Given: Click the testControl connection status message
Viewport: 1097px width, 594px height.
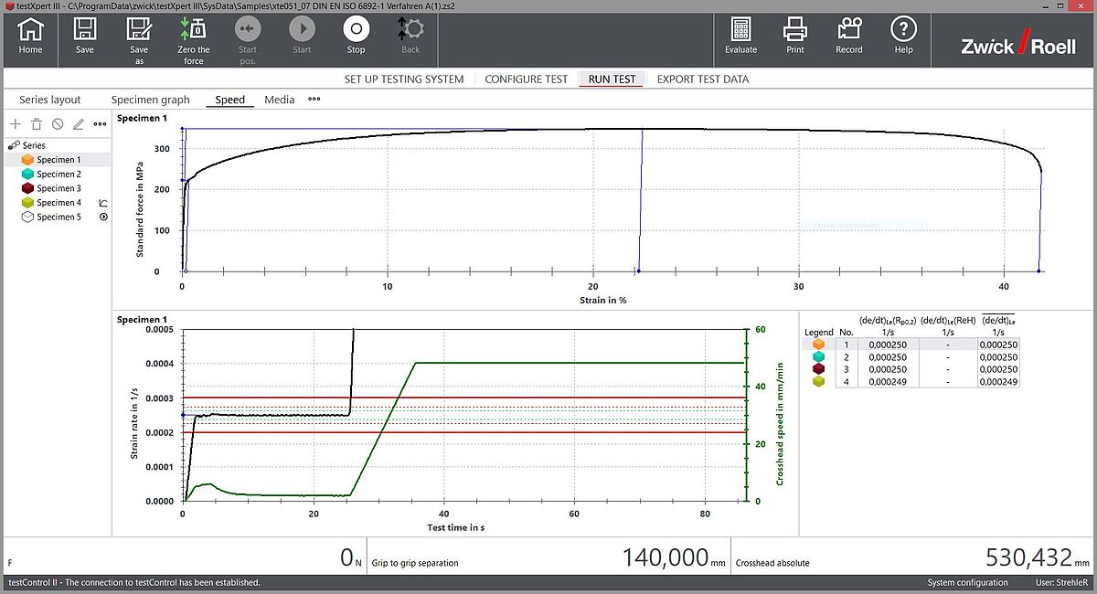Looking at the screenshot, I should (134, 582).
